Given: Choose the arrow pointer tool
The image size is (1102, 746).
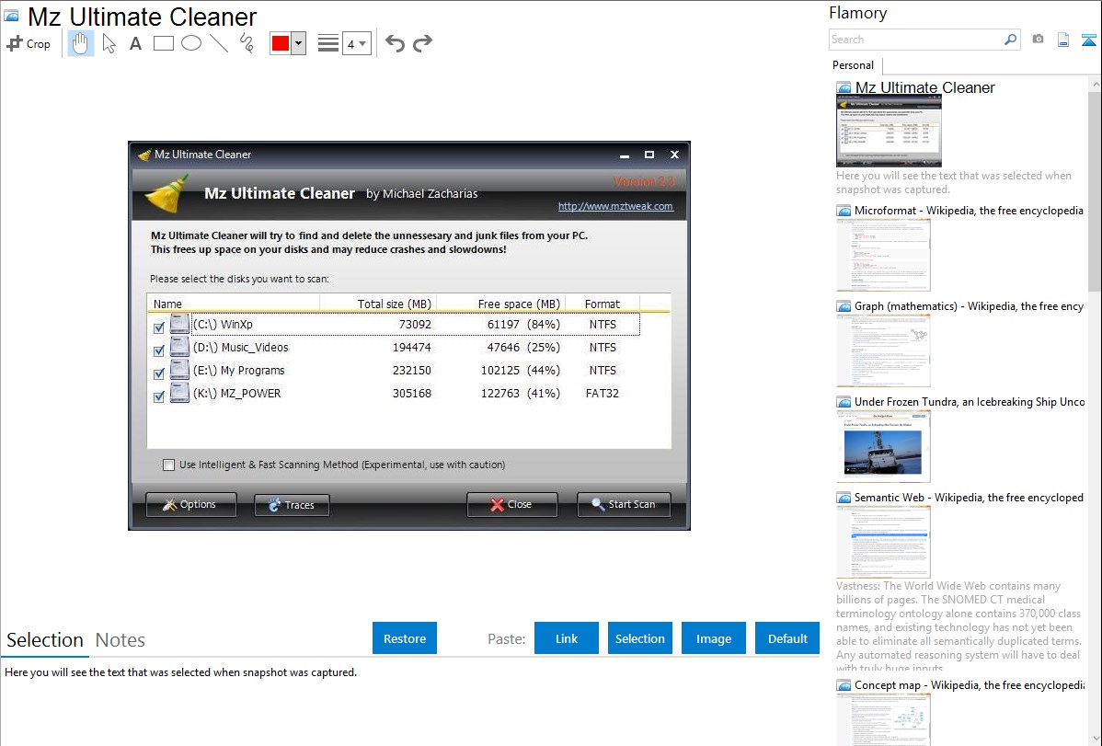Looking at the screenshot, I should coord(109,43).
